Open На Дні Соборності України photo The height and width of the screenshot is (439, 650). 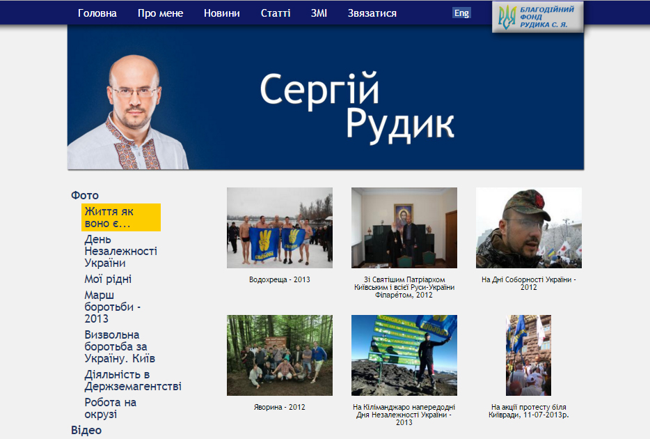click(528, 228)
